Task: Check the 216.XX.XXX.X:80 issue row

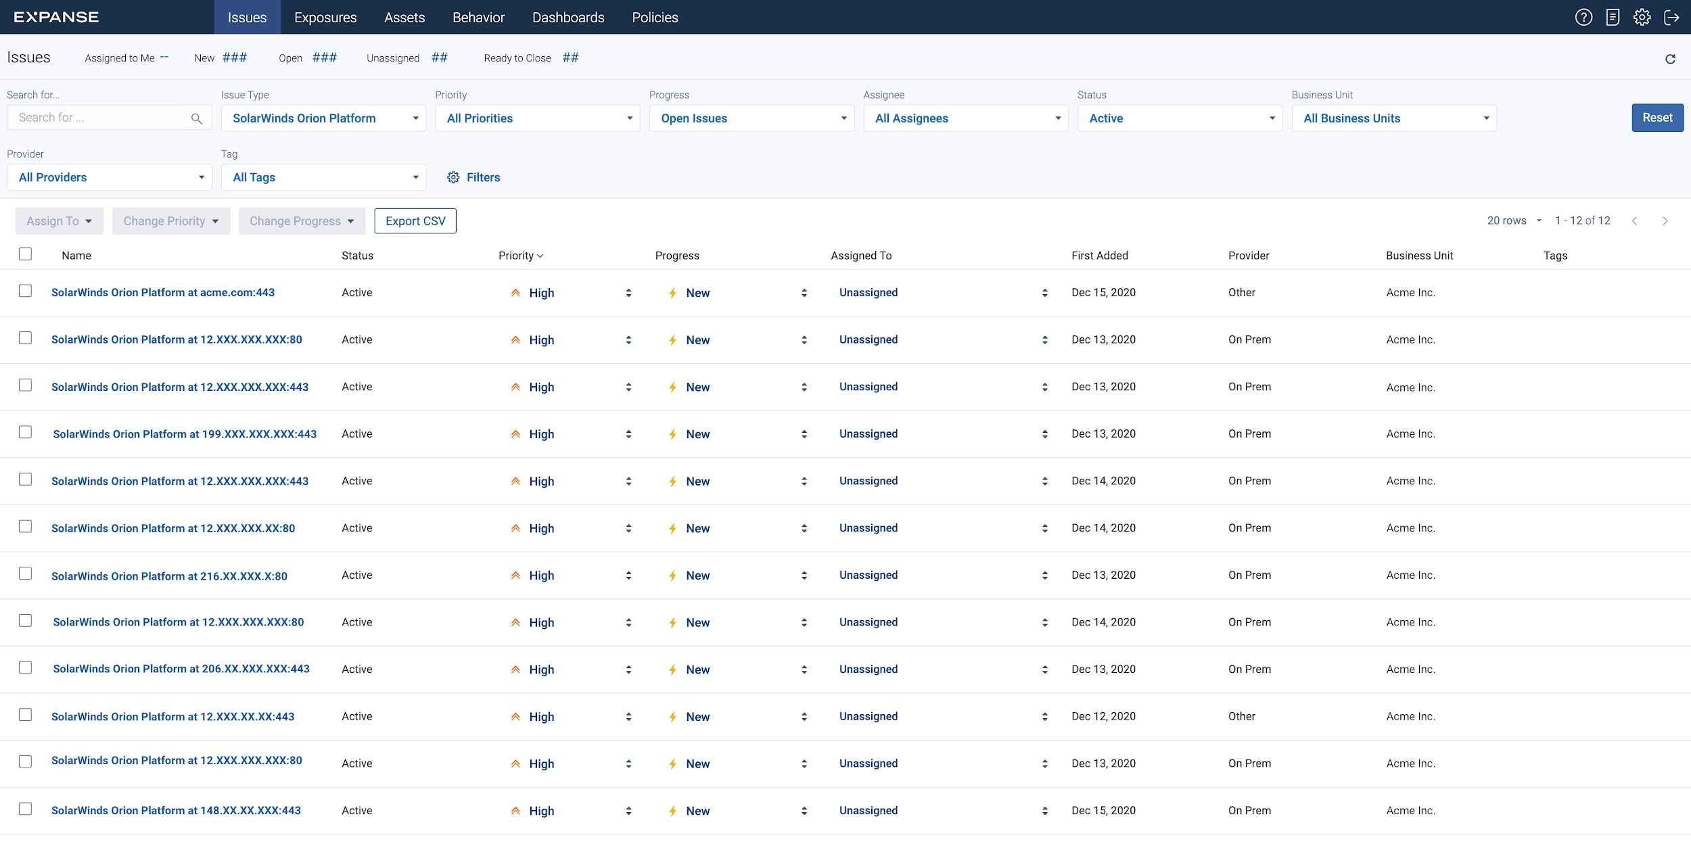Action: (25, 573)
